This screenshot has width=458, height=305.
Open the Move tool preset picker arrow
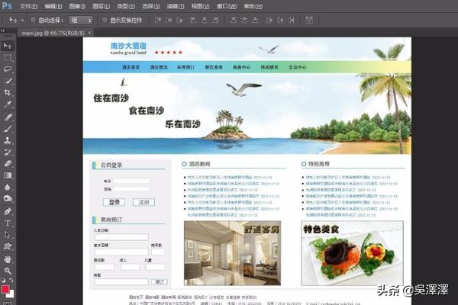tap(22, 20)
